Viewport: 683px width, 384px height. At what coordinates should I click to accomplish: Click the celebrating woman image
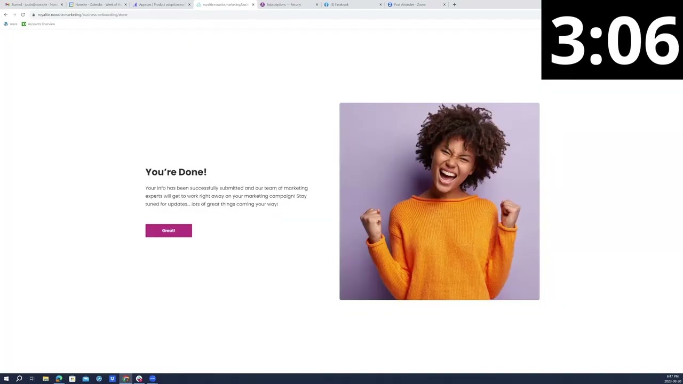pyautogui.click(x=439, y=201)
